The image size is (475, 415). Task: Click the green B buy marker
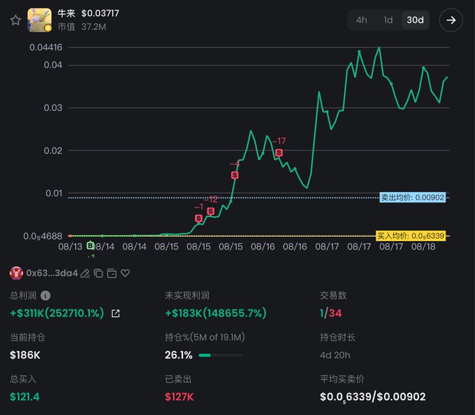point(90,245)
